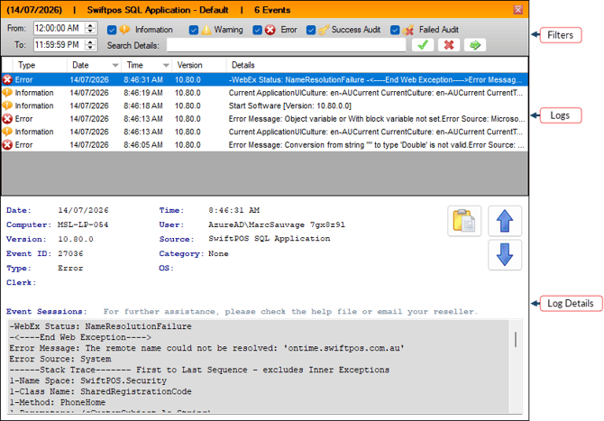The width and height of the screenshot is (604, 421).
Task: Click the Error icon at 8:46:31 AM row
Action: pyautogui.click(x=7, y=79)
